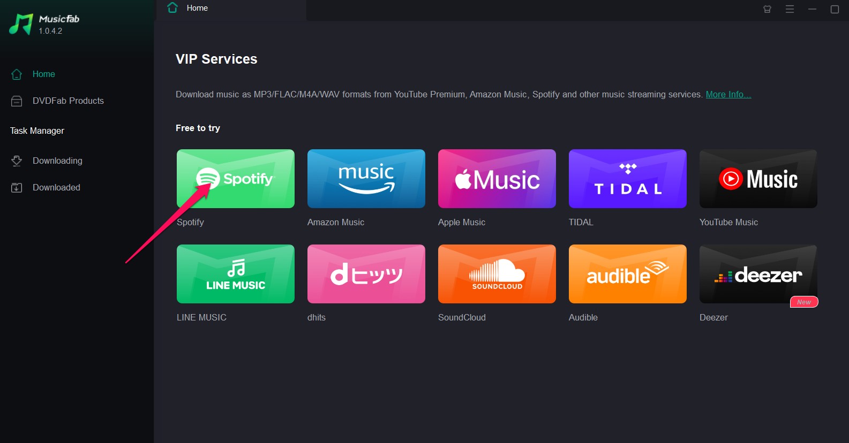Click the Spotify label text

pyautogui.click(x=190, y=222)
